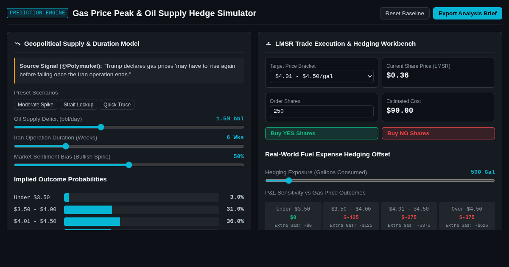This screenshot has height=267, width=509.
Task: Click the $3.50 - $4.00 P&L card
Action: tap(351, 216)
